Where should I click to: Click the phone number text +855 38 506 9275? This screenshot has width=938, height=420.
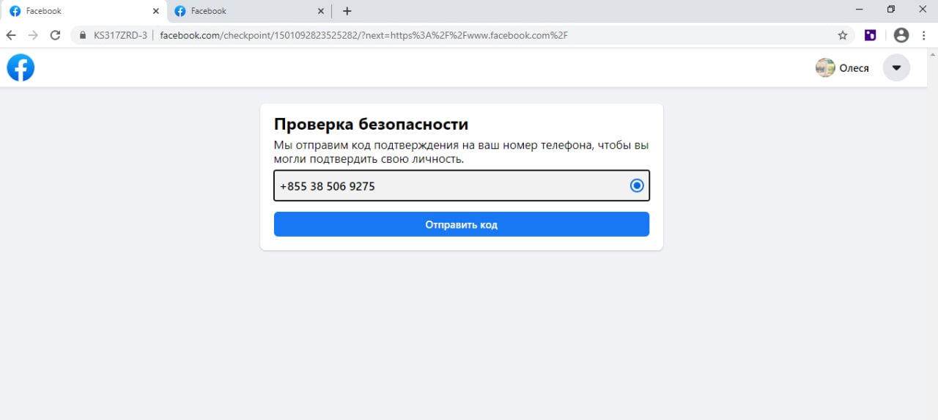point(328,186)
